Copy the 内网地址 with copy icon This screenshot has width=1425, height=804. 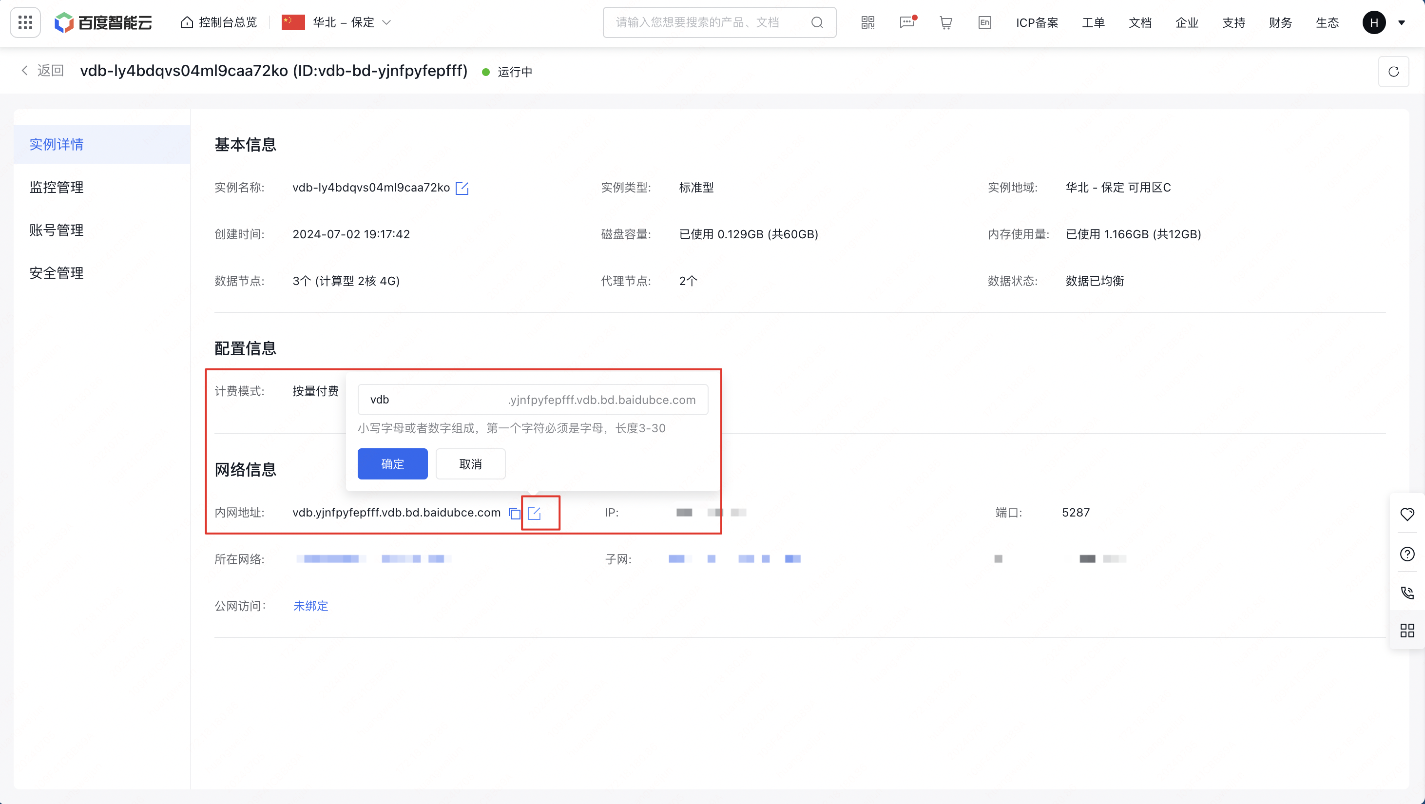point(515,513)
